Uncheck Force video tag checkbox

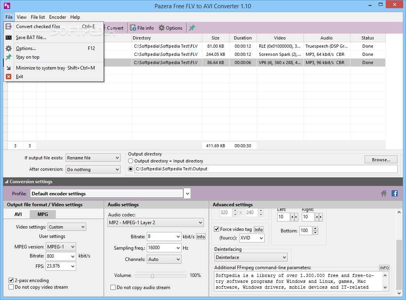(216, 229)
